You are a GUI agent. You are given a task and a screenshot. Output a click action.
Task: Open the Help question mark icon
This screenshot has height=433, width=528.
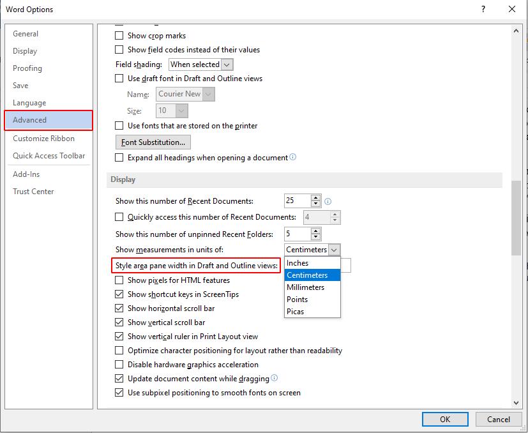(483, 9)
